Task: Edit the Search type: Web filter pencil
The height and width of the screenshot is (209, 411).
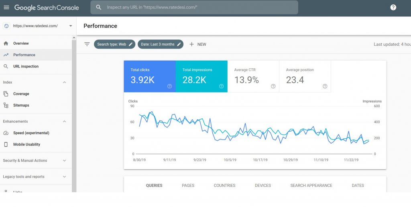Action: [x=130, y=44]
